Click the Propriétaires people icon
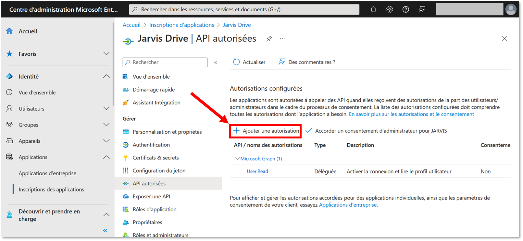Screen dimensions: 523x241 click(x=126, y=222)
